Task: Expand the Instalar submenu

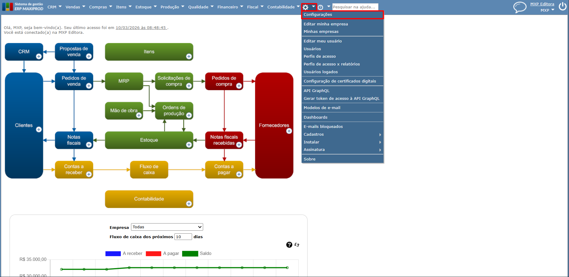Action: coord(342,142)
